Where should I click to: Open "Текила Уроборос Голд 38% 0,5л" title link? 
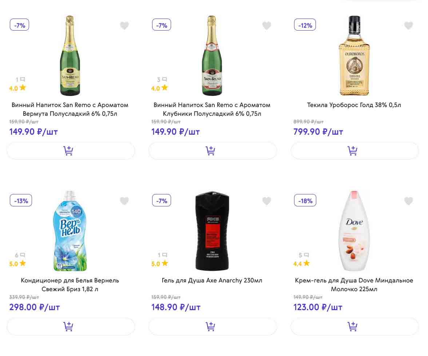click(x=354, y=105)
